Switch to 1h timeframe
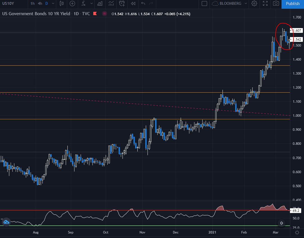304x238 pixels. [32, 3]
